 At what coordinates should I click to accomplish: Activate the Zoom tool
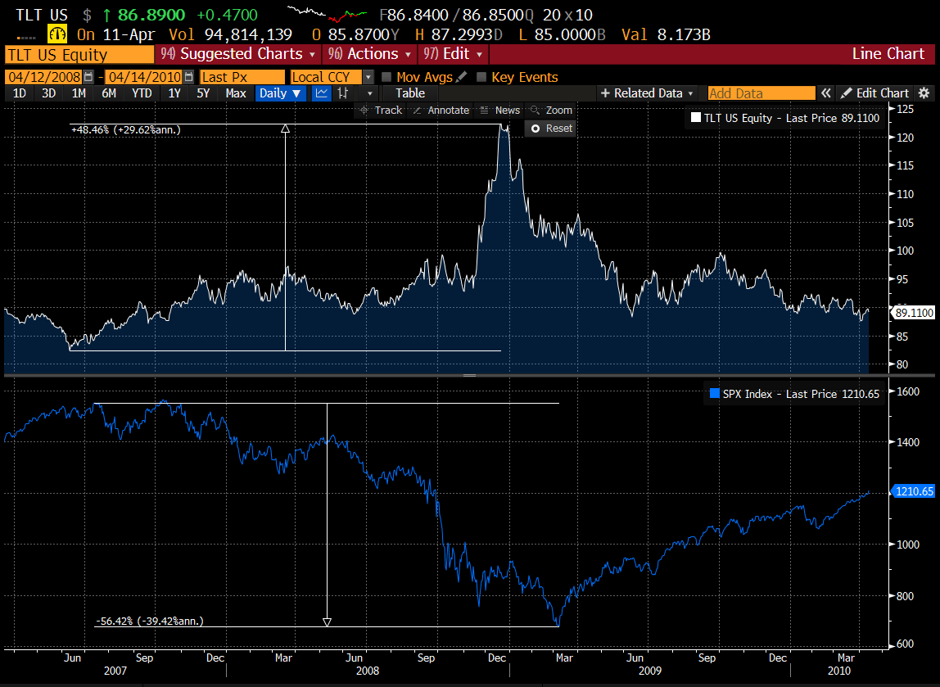coord(552,111)
